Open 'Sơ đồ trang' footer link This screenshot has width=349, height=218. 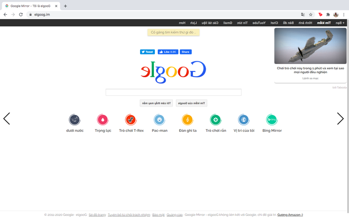[x=97, y=215]
